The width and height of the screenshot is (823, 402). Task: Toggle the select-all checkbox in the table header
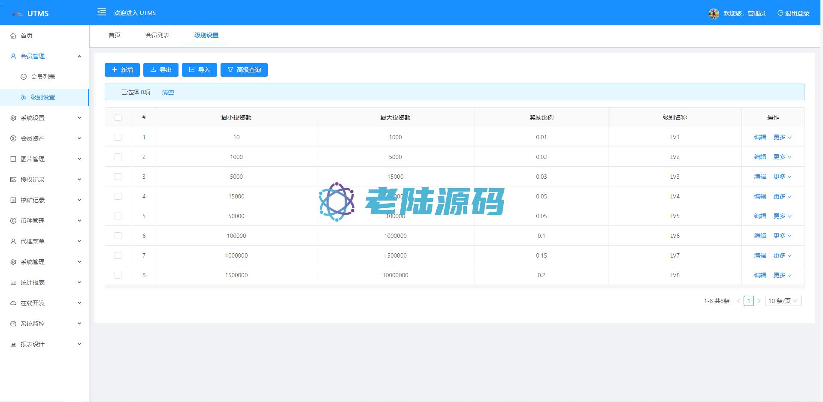pyautogui.click(x=118, y=117)
